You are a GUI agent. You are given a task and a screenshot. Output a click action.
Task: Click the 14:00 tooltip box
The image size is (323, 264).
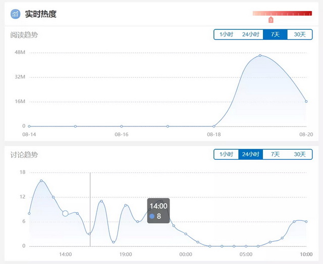[x=158, y=210]
